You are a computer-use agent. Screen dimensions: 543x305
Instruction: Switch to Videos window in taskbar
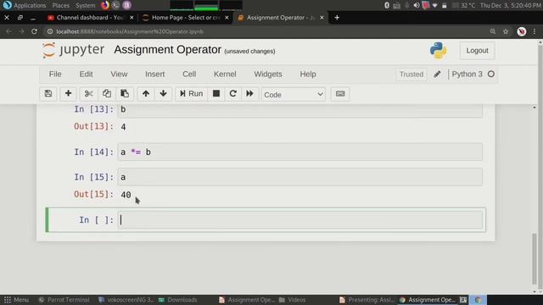(x=292, y=300)
